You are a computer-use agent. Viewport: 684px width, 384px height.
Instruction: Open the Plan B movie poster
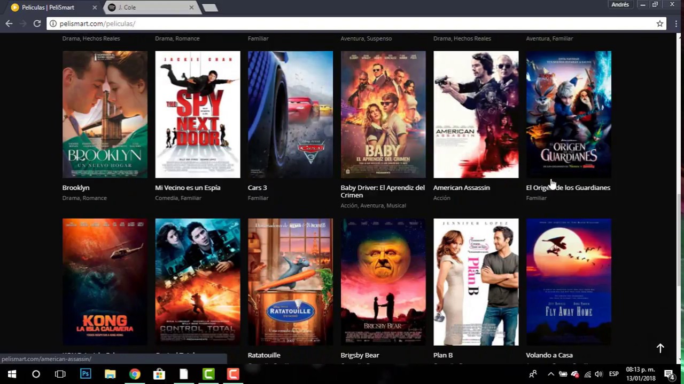coord(476,282)
